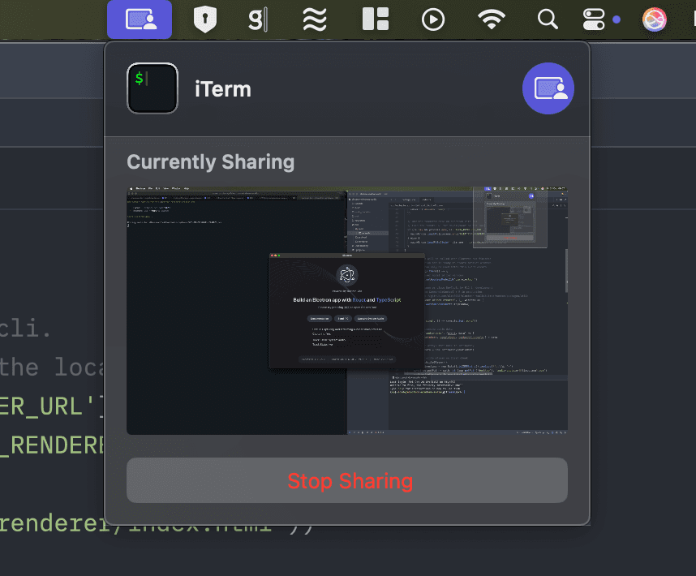Viewport: 696px width, 576px height.
Task: Open the wavy lines menu bar icon
Action: [x=315, y=19]
